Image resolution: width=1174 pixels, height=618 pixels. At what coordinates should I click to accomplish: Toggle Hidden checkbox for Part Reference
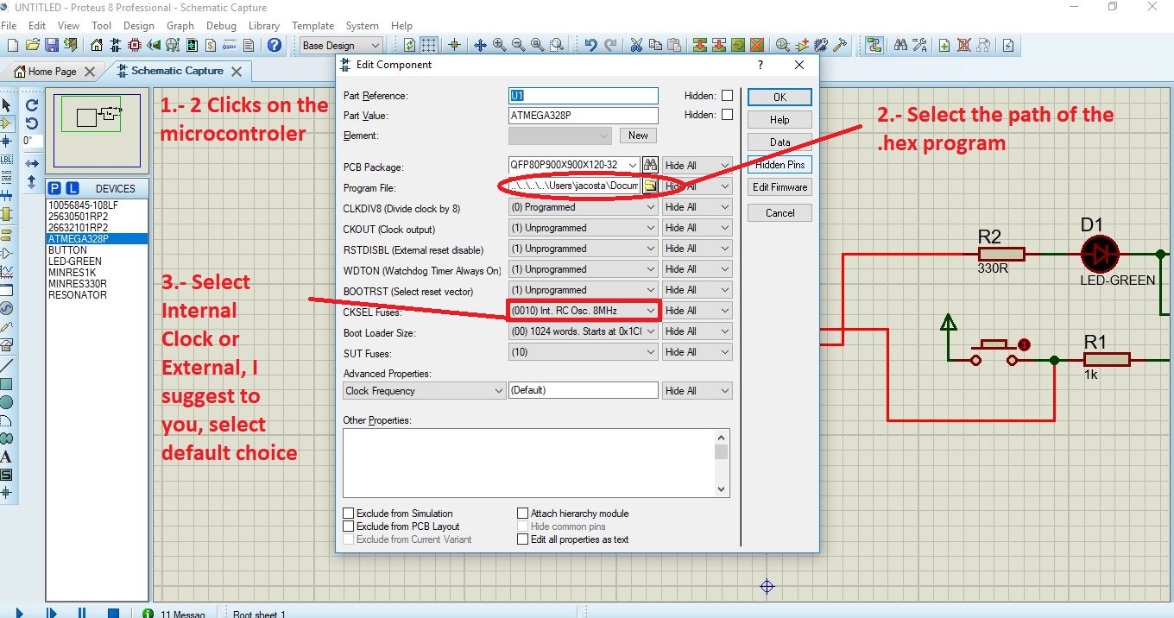pos(727,96)
